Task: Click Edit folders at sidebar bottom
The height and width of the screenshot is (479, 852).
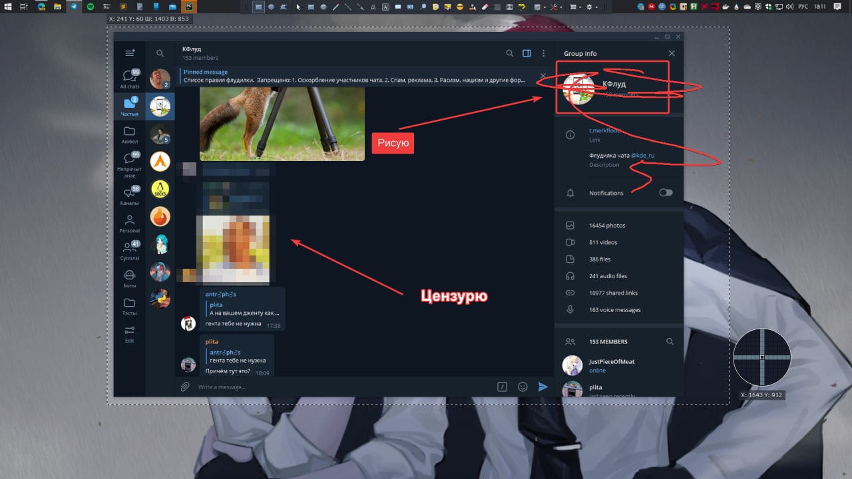Action: 130,333
